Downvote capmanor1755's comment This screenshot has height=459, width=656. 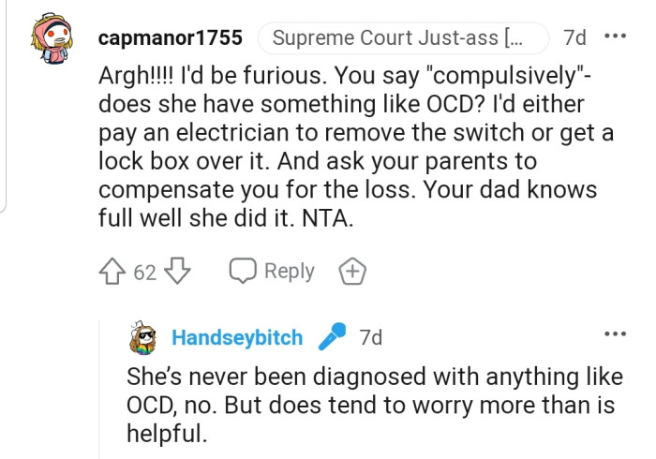[177, 272]
